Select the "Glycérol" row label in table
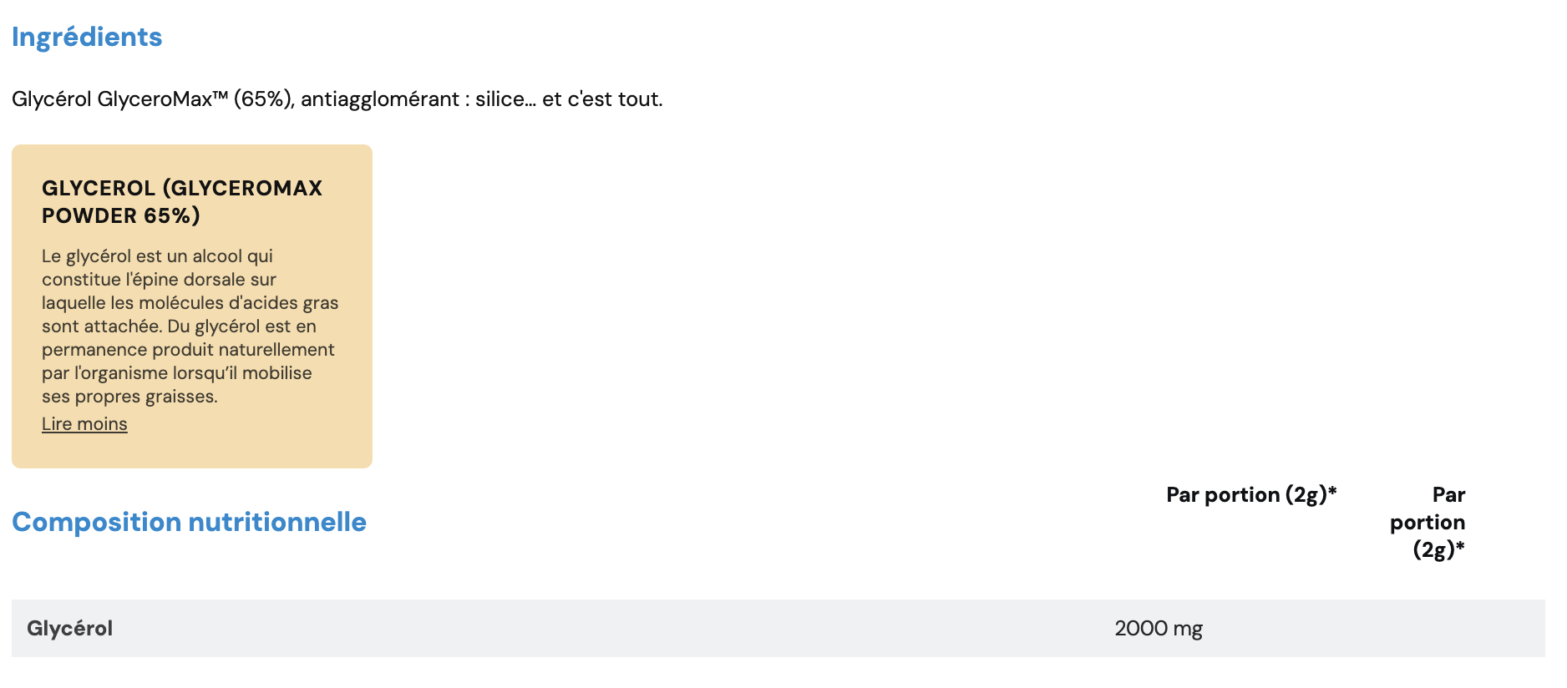The width and height of the screenshot is (1567, 688). click(x=70, y=629)
